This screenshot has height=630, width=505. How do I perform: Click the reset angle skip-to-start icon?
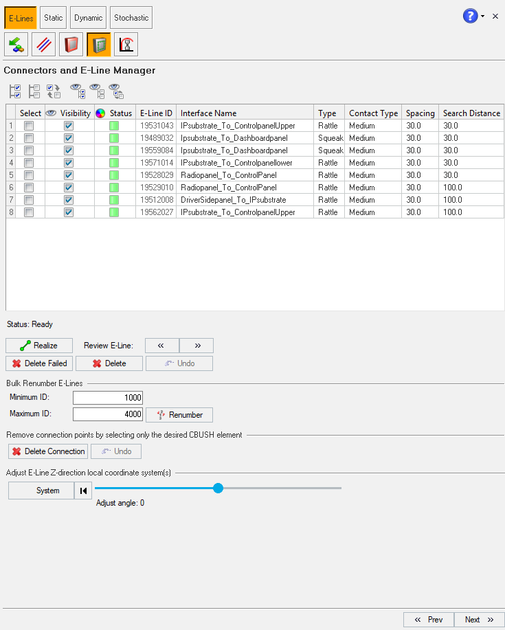pyautogui.click(x=83, y=491)
